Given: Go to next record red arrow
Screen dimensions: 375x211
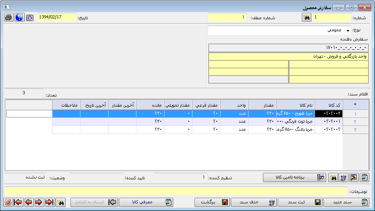Looking at the screenshot, I should [39, 202].
